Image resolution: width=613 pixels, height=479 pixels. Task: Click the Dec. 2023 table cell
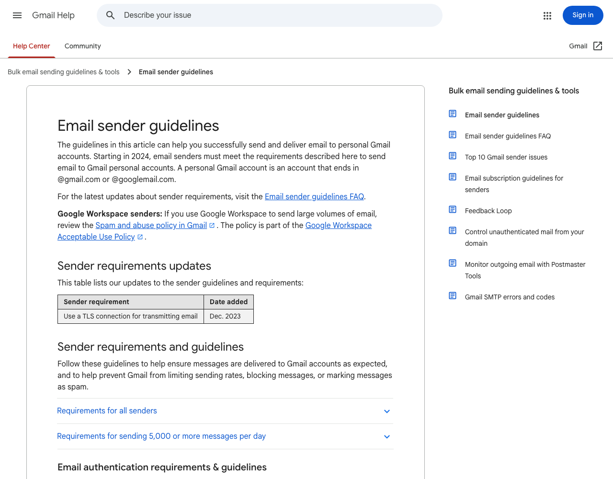(228, 316)
